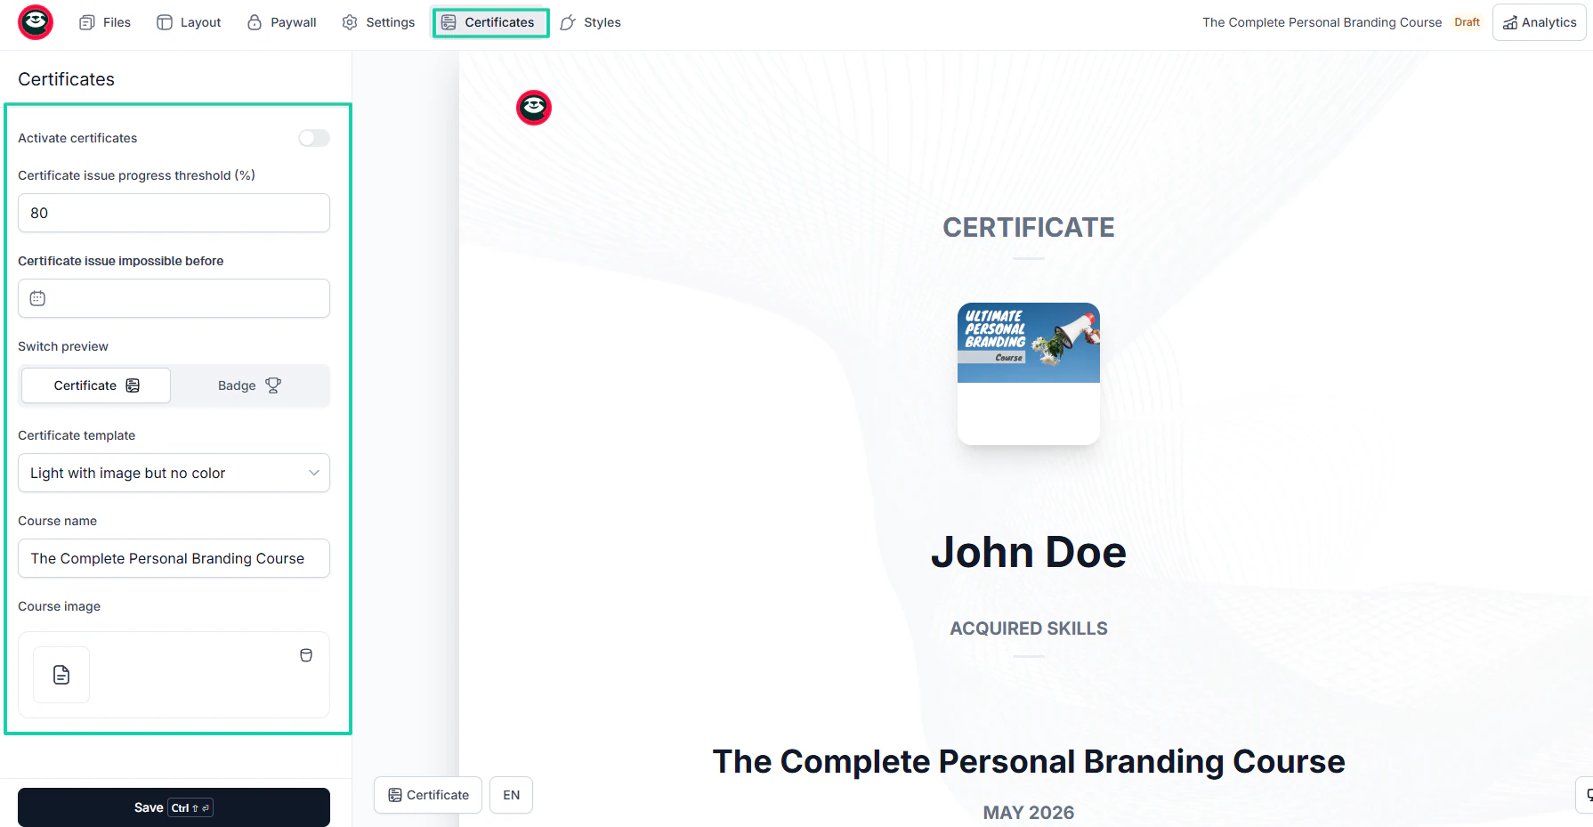Image resolution: width=1593 pixels, height=827 pixels.
Task: Click the sloth logo on certificate preview
Action: click(x=534, y=108)
